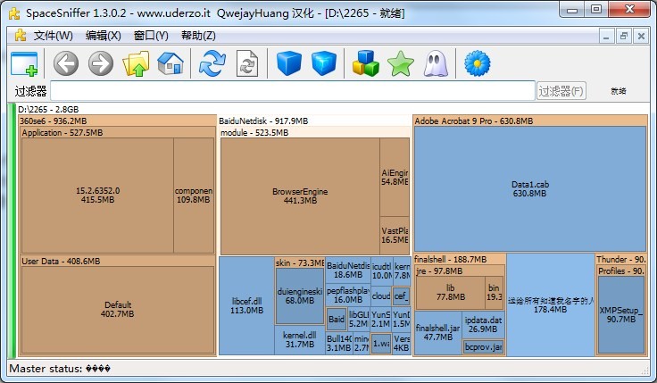Return to home view house icon
Screen dimensions: 657x383
170,63
